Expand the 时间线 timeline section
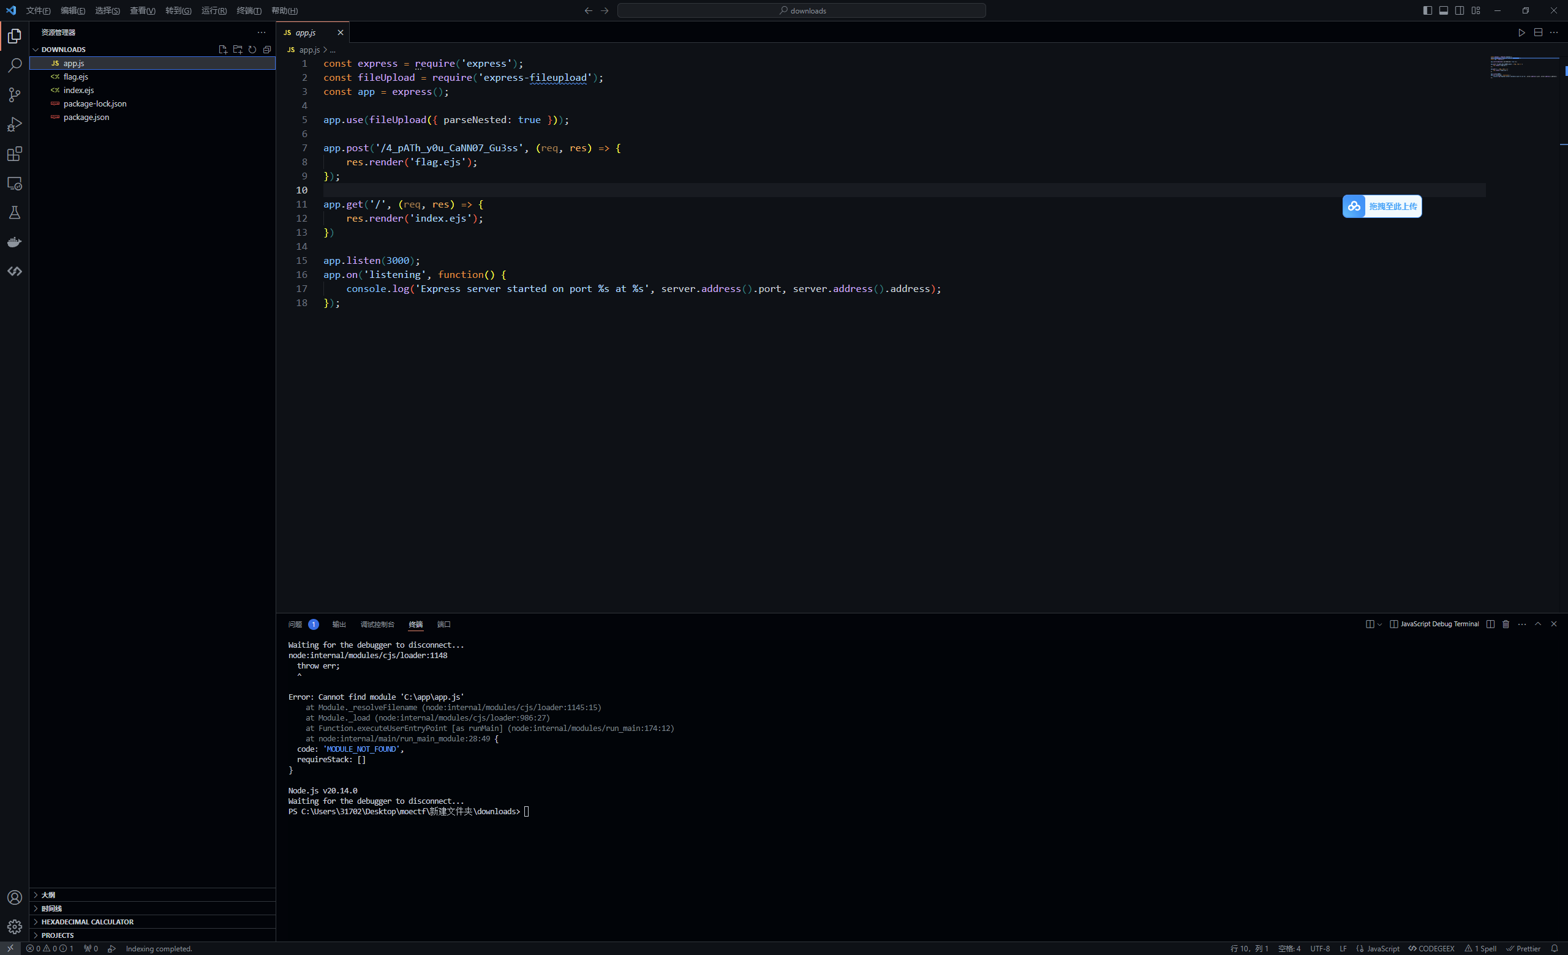The image size is (1568, 955). coord(153,908)
